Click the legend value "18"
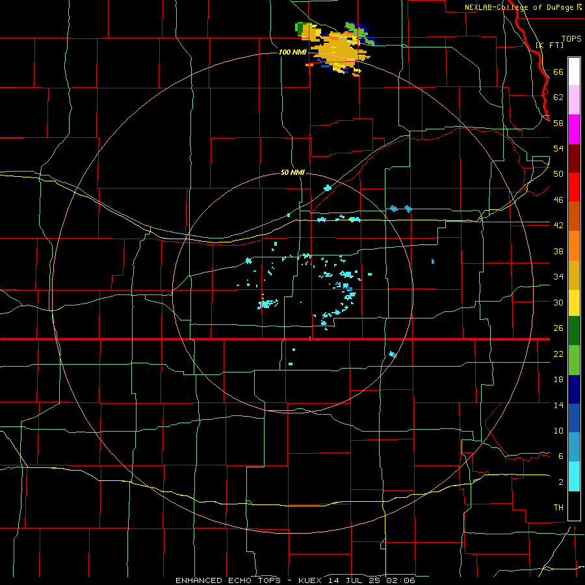The width and height of the screenshot is (585, 585). coord(558,380)
